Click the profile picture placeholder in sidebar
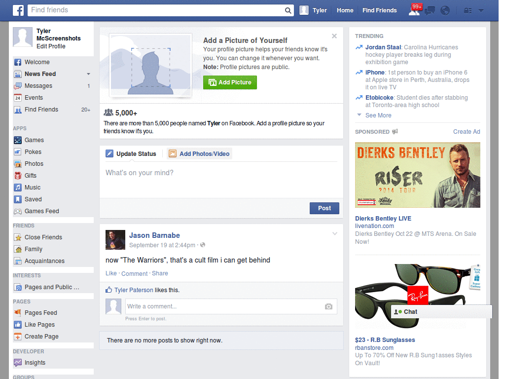The width and height of the screenshot is (505, 379). coord(23,37)
